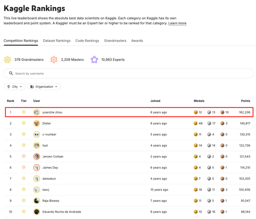
Task: Open the Awards tab
Action: tap(137, 41)
